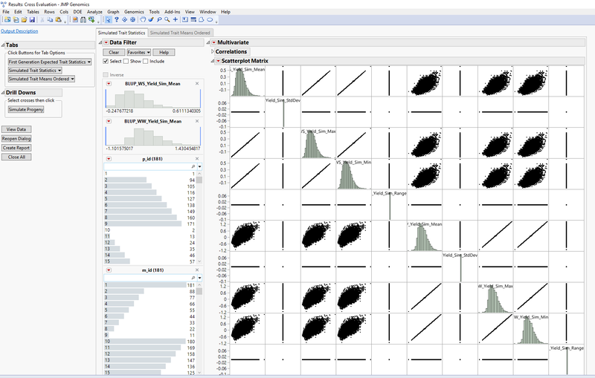The width and height of the screenshot is (595, 378).
Task: Select the arrow cursor tool
Action: tap(108, 20)
